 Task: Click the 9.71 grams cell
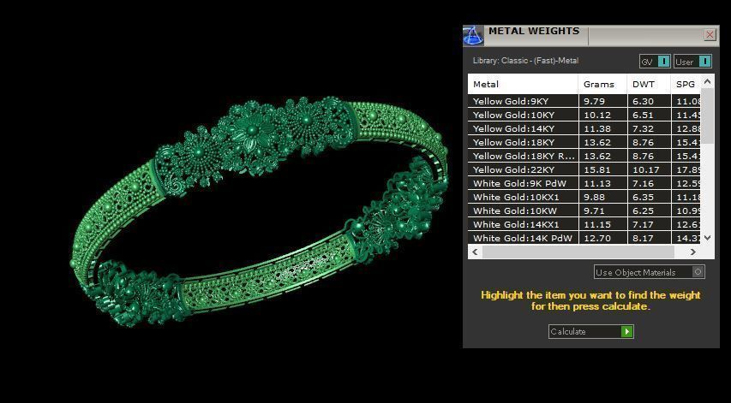[x=602, y=210]
